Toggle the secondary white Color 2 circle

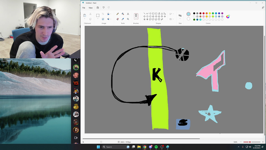188,19
